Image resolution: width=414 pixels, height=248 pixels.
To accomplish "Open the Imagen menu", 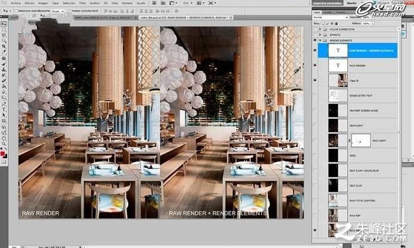I will point(43,3).
